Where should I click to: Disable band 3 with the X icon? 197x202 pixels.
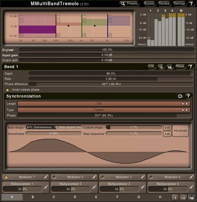click(84, 35)
